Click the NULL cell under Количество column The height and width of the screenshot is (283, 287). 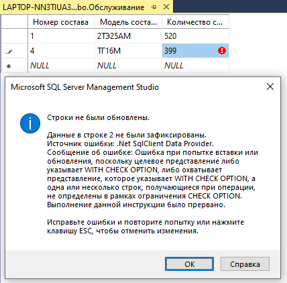[195, 66]
